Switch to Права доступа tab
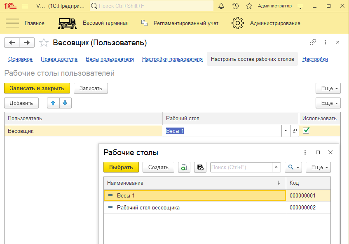 point(59,59)
